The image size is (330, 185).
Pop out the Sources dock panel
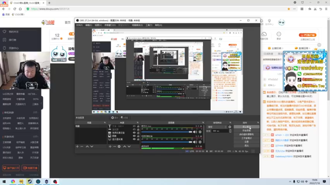pos(138,123)
